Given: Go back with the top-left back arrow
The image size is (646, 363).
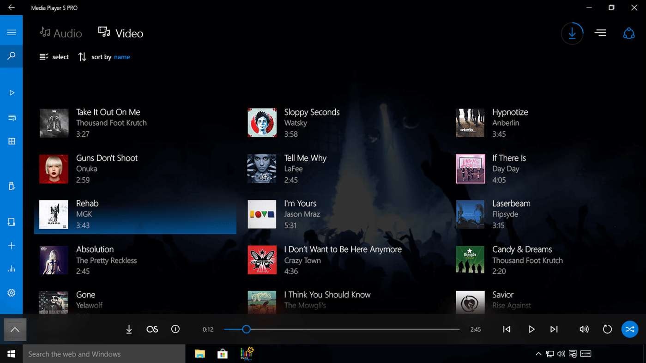Looking at the screenshot, I should click(x=12, y=7).
